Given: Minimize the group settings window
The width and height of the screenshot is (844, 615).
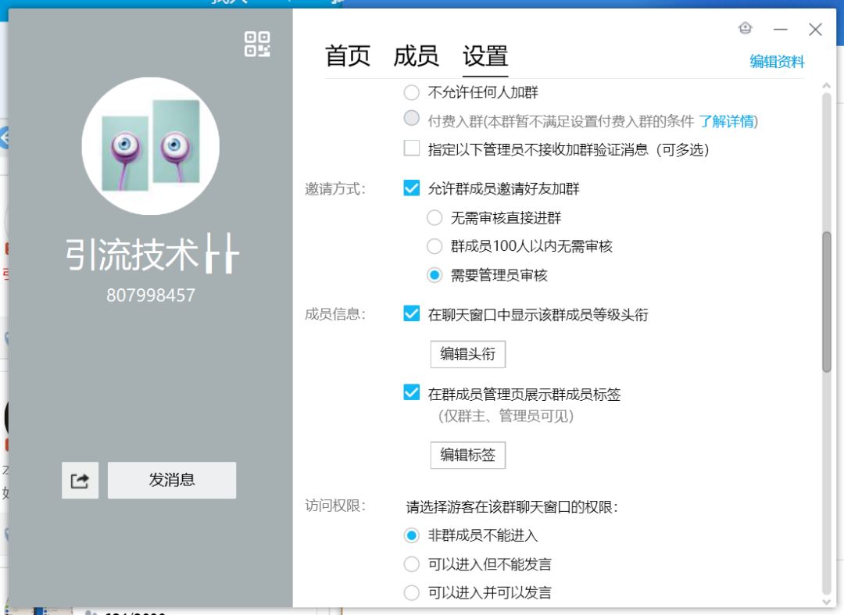Looking at the screenshot, I should click(781, 29).
